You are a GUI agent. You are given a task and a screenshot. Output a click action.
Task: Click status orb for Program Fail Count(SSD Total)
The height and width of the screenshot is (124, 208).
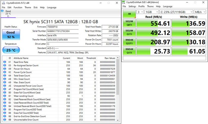pos(5,109)
